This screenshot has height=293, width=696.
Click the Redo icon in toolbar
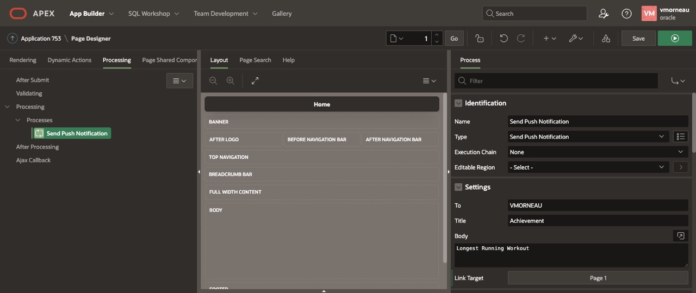(x=521, y=39)
